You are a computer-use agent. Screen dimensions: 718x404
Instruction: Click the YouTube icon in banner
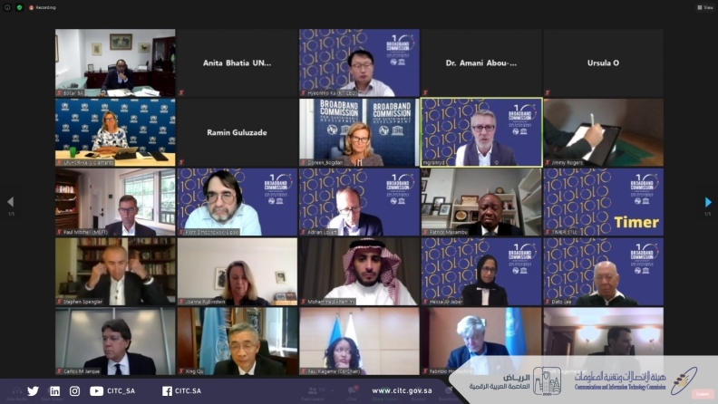point(96,390)
